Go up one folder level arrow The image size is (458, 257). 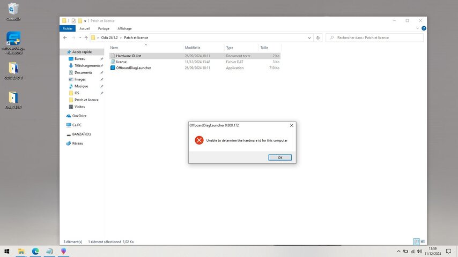(x=86, y=37)
